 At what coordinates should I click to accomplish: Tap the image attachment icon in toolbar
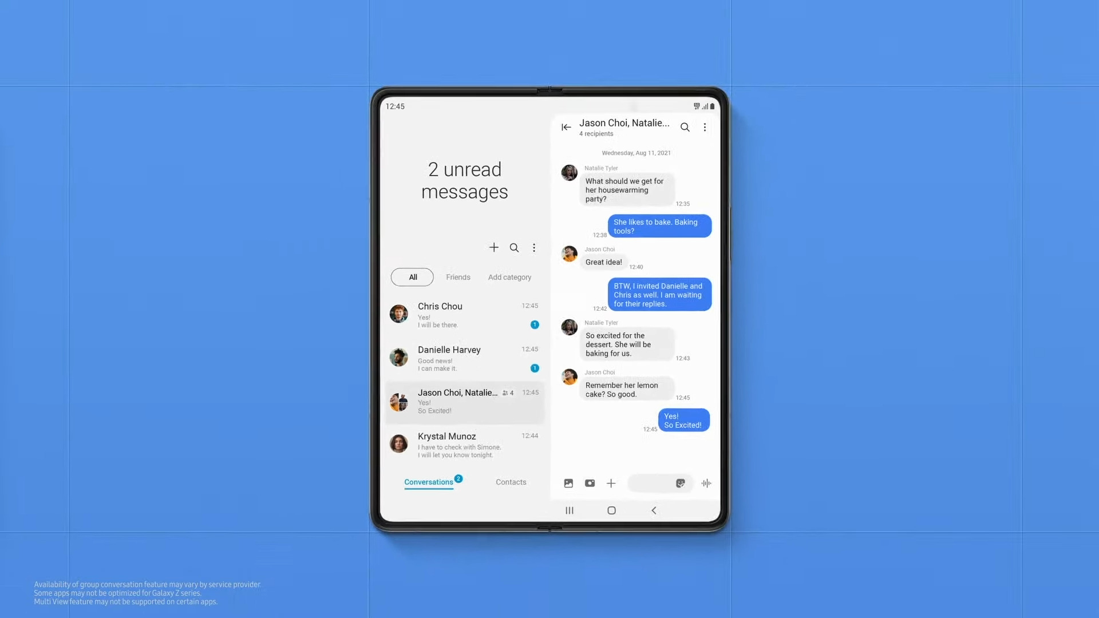(x=568, y=483)
